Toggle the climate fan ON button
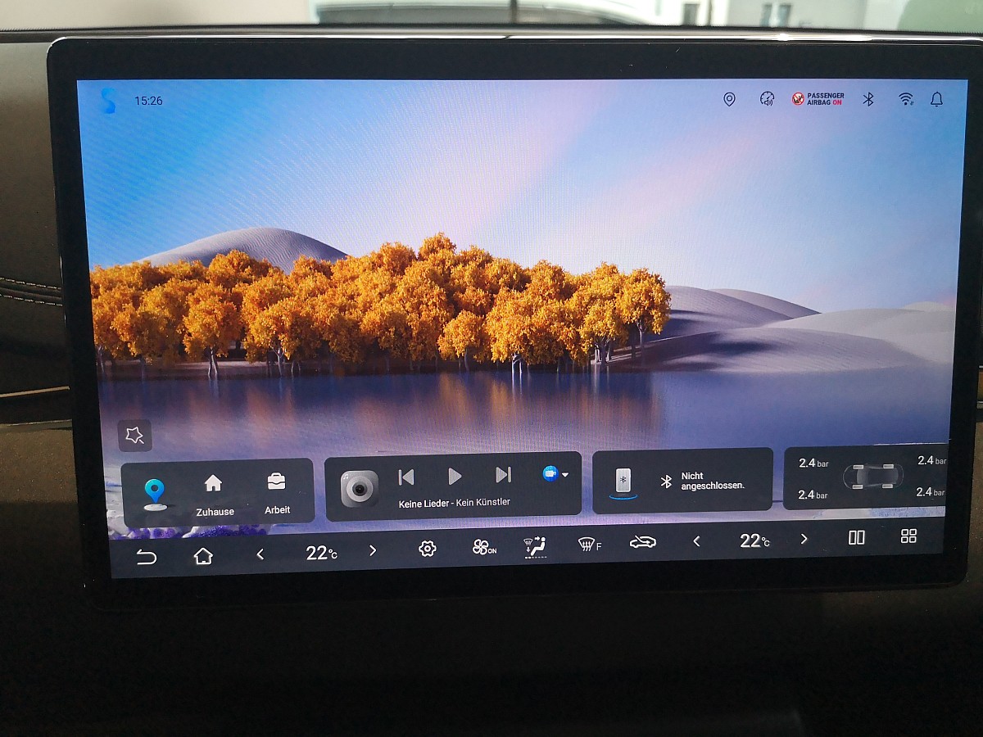This screenshot has height=737, width=983. coord(483,548)
